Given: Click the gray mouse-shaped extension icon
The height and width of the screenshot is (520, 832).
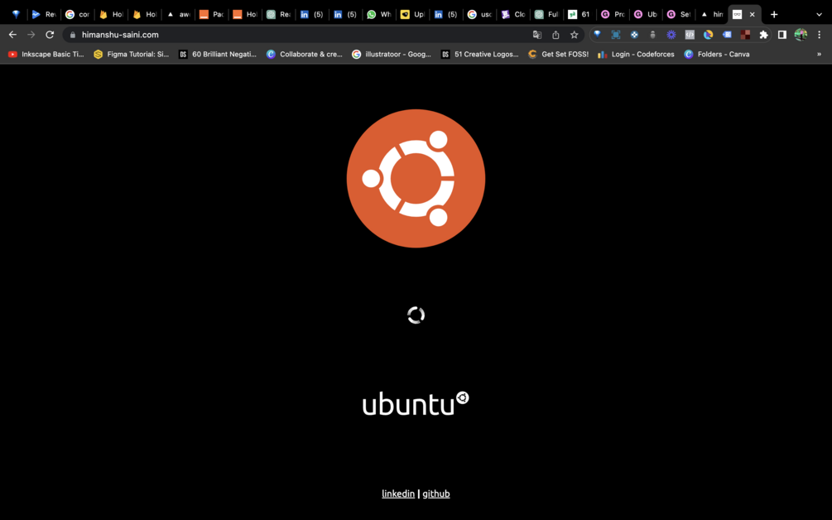Looking at the screenshot, I should pyautogui.click(x=652, y=35).
